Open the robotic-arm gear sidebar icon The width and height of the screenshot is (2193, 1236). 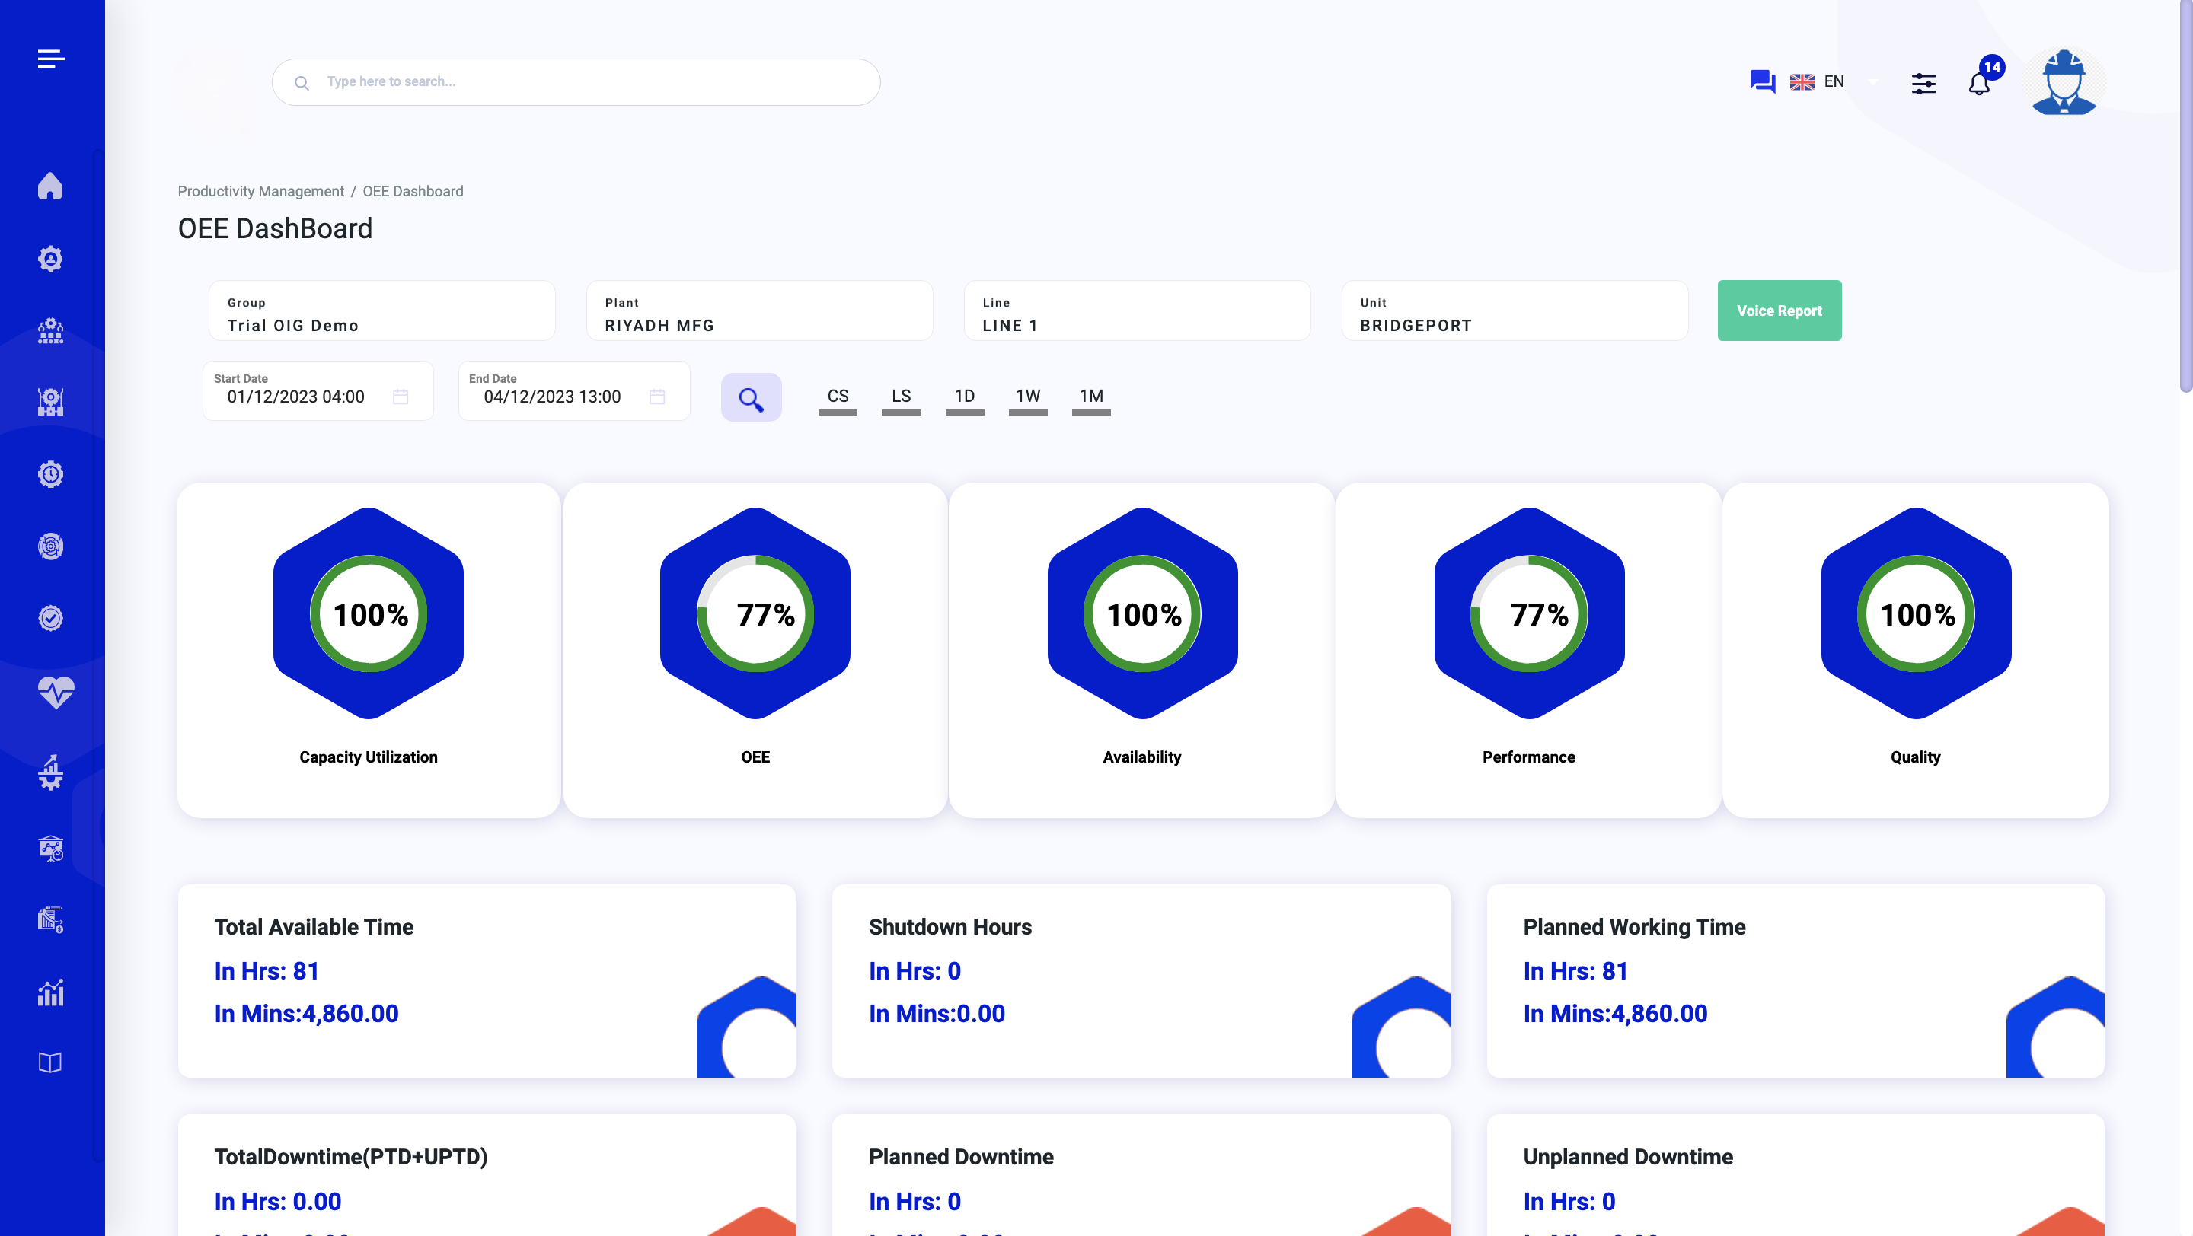coord(50,402)
